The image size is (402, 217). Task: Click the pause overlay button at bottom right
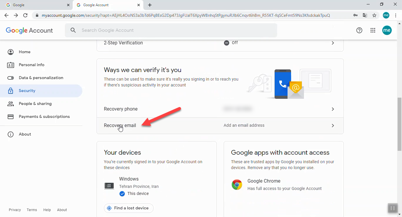click(393, 208)
